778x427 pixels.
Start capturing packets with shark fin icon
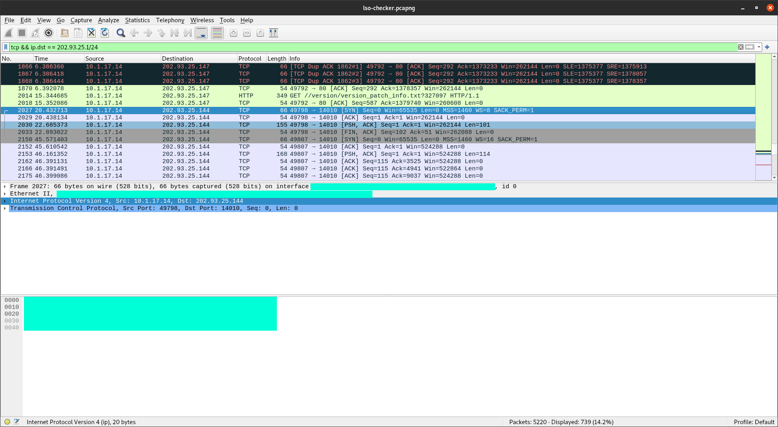9,33
